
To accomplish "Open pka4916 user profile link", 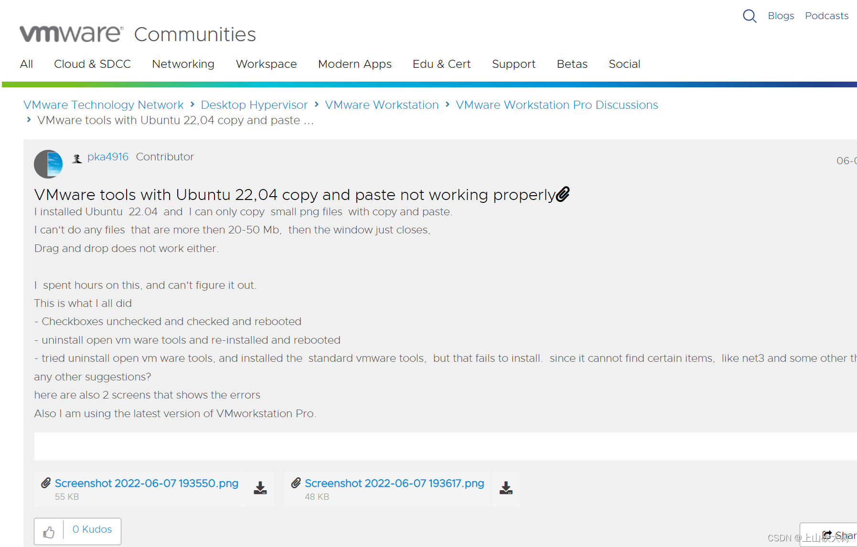I will click(x=108, y=157).
